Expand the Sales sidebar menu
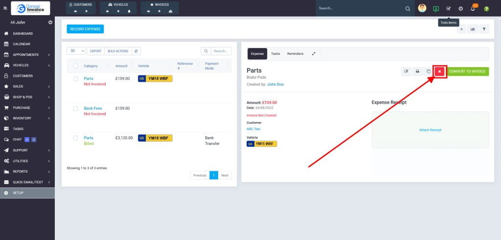This screenshot has width=501, height=240. pyautogui.click(x=27, y=86)
